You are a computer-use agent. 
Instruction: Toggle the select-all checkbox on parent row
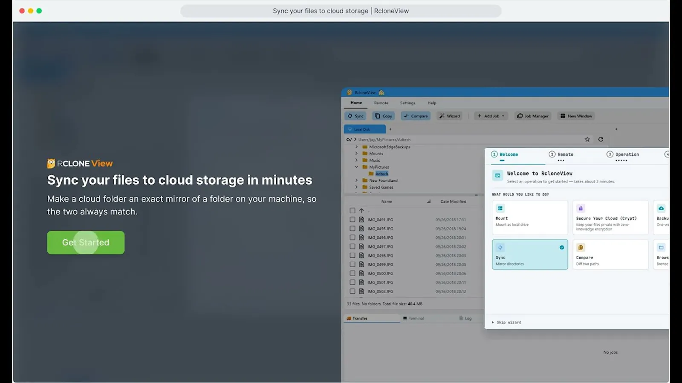point(353,211)
